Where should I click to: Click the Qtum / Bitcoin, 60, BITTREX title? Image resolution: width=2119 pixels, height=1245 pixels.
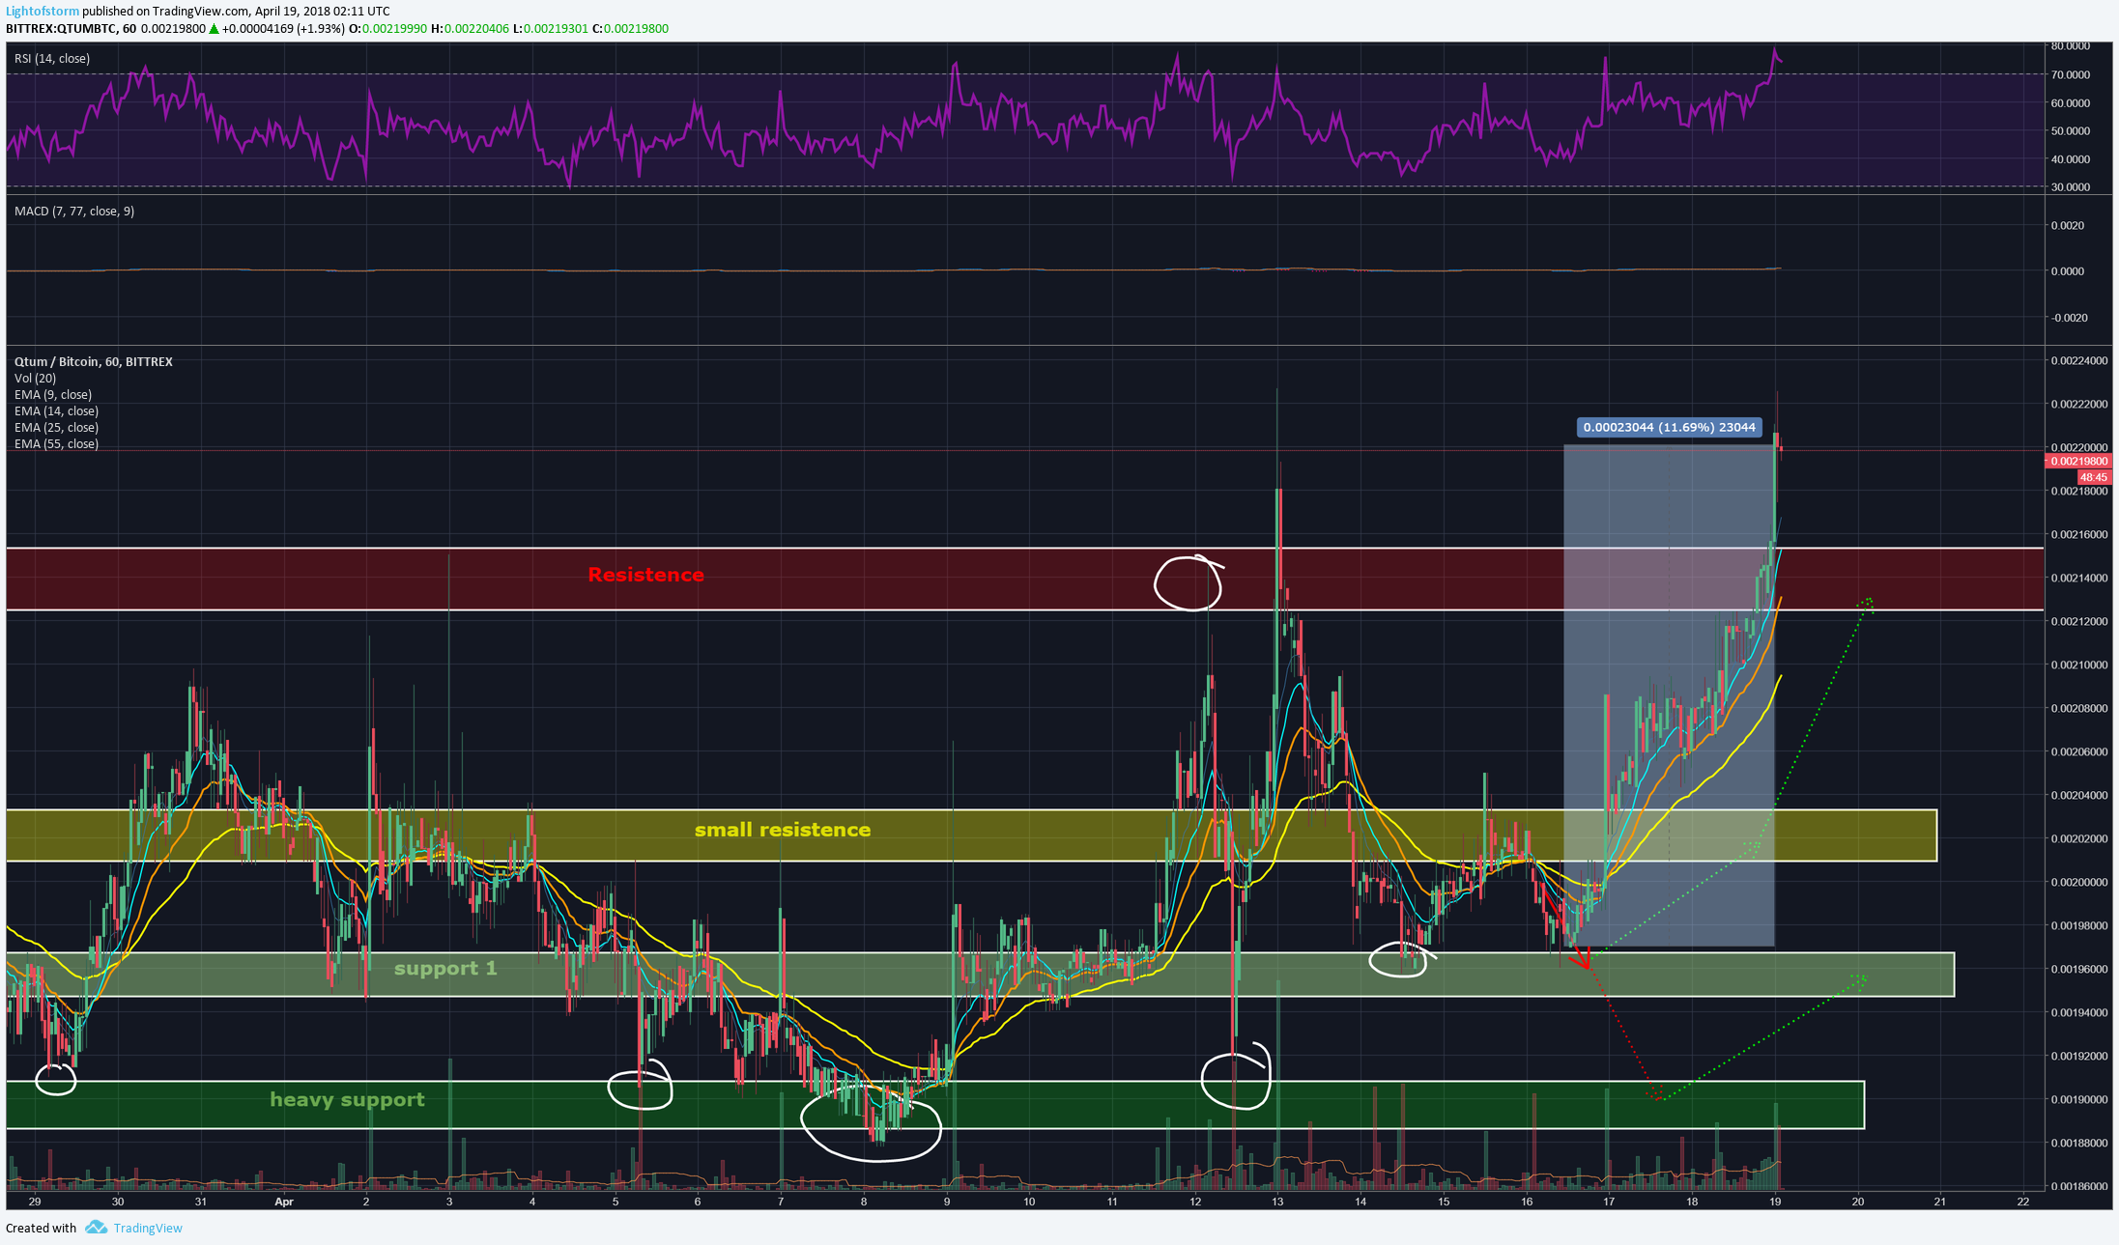click(x=94, y=362)
